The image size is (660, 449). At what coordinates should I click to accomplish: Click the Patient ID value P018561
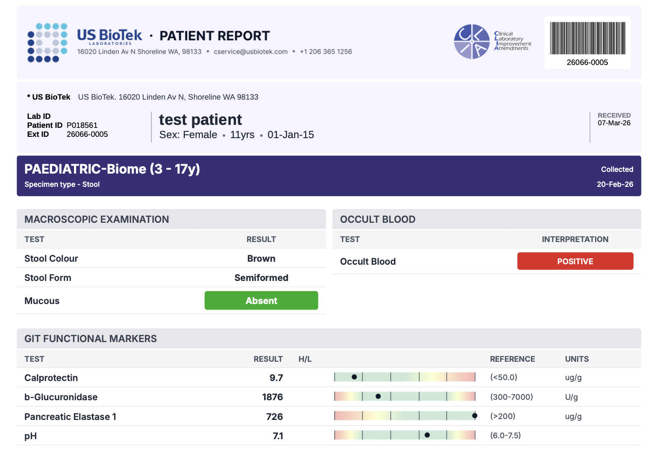(82, 125)
